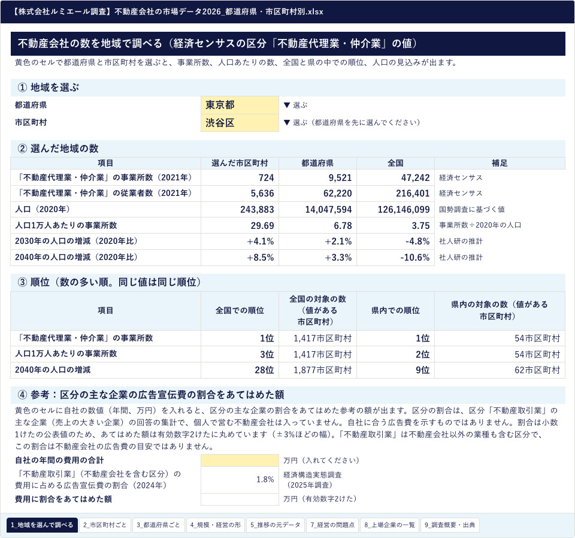Viewport: 575px width, 538px height.
Task: Click the 62市区町村 cell
Action: (500, 370)
